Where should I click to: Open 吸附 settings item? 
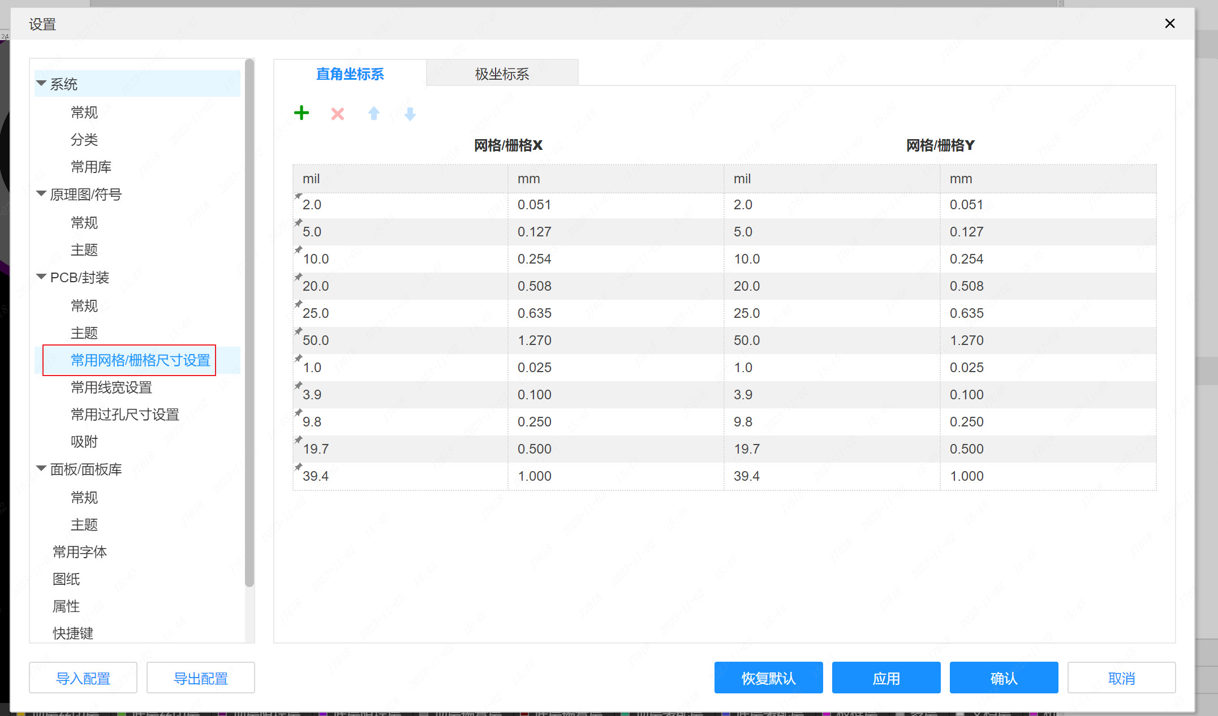[x=84, y=442]
